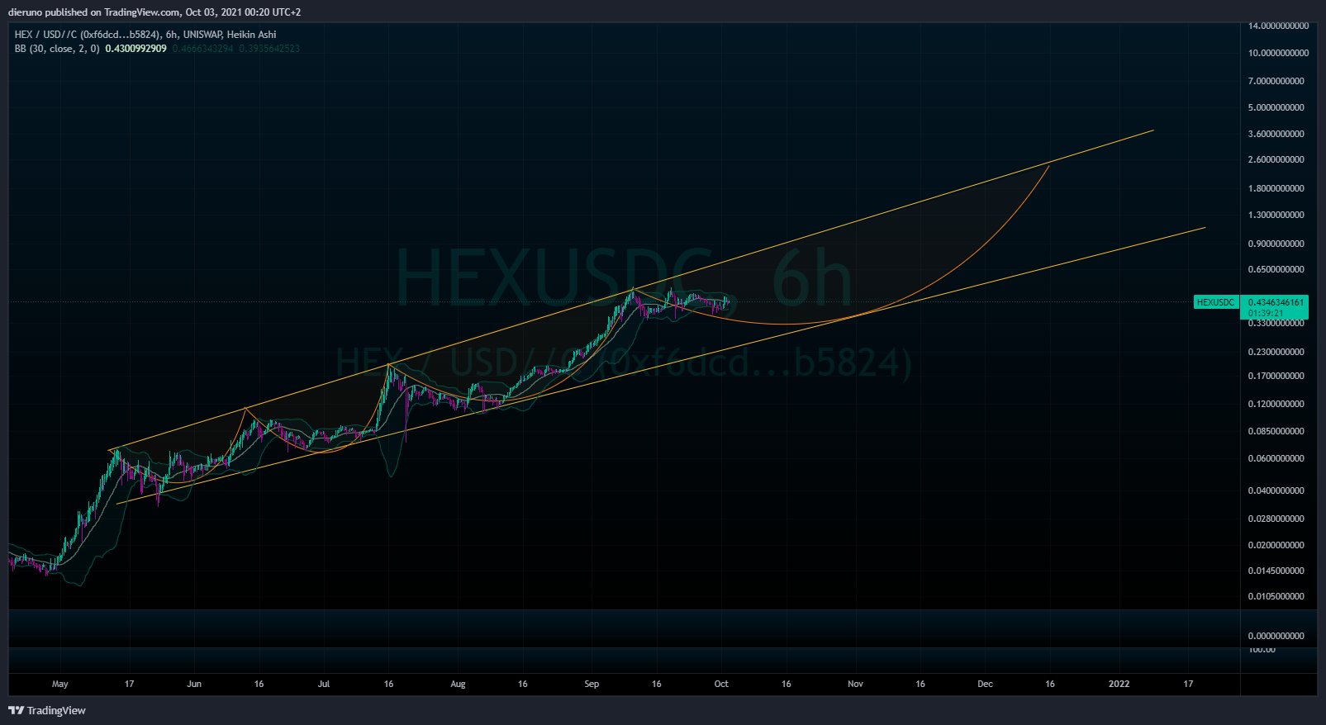The image size is (1326, 725).
Task: Click the Sep label on the time axis
Action: 592,684
